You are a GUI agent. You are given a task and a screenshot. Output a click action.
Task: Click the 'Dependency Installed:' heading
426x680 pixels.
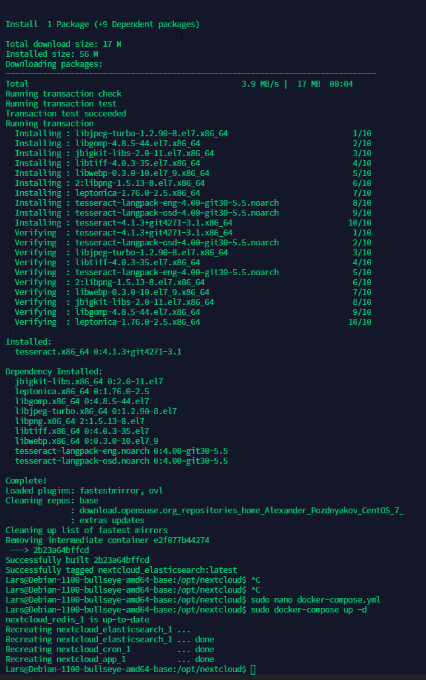pos(54,372)
